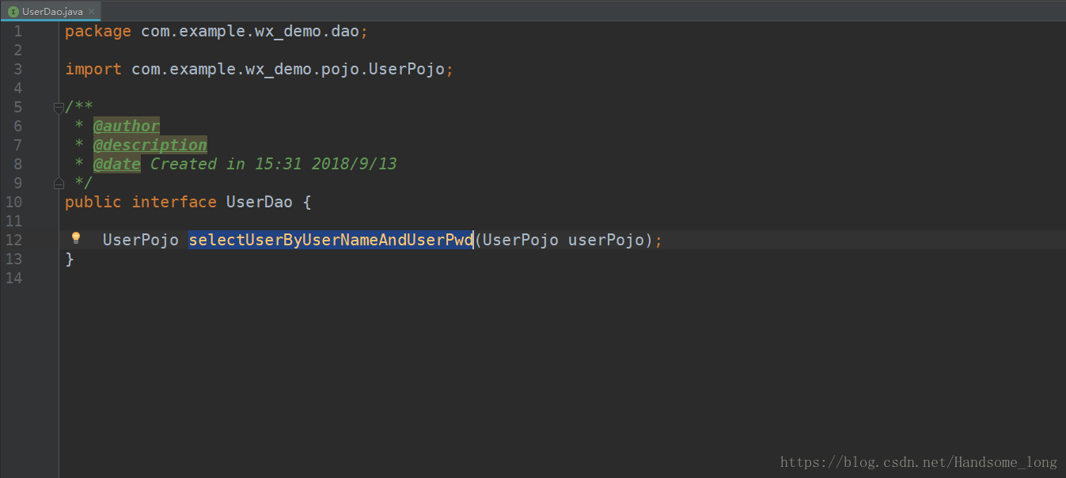
Task: Click the text 'Created in 15:31 2018/9/13'
Action: [274, 164]
